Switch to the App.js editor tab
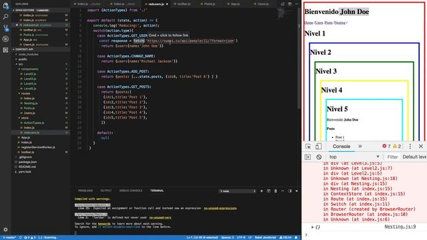Screen dimensions: 427x240 pos(236,4)
